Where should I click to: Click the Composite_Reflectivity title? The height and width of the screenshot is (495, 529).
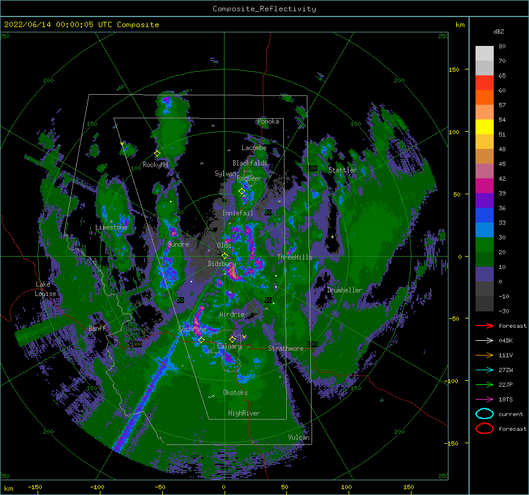coord(264,9)
